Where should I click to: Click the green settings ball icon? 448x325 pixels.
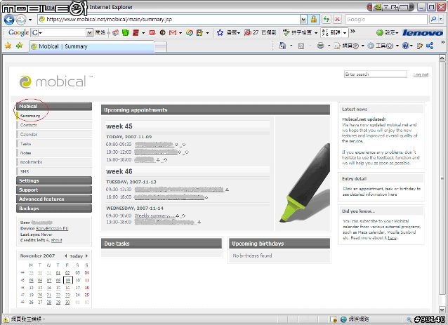[379, 32]
